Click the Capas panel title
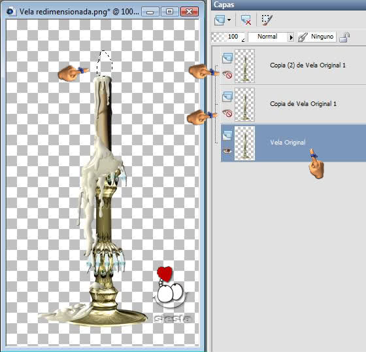 click(x=224, y=5)
